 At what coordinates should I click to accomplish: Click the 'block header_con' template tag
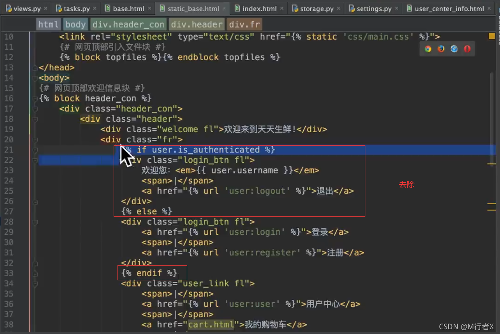click(95, 98)
